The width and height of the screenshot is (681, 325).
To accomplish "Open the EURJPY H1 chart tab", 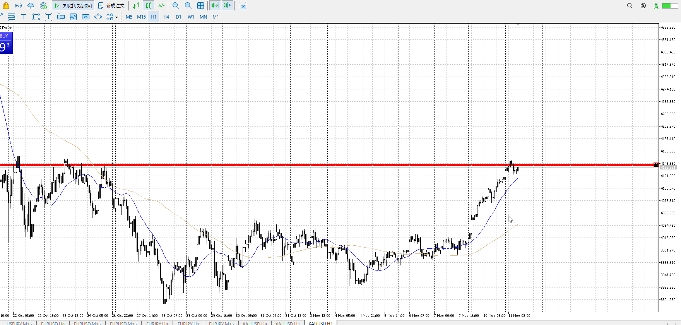I will coord(188,323).
